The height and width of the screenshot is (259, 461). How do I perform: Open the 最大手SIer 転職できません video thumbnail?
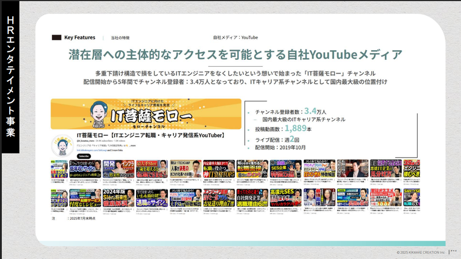pyautogui.click(x=152, y=169)
